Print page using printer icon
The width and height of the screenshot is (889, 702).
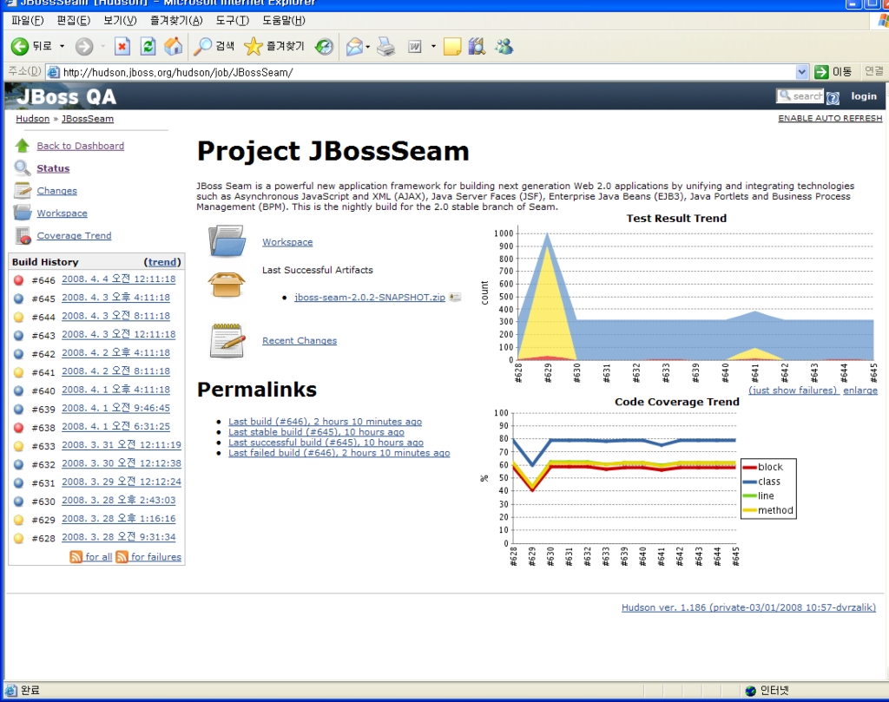(x=386, y=47)
